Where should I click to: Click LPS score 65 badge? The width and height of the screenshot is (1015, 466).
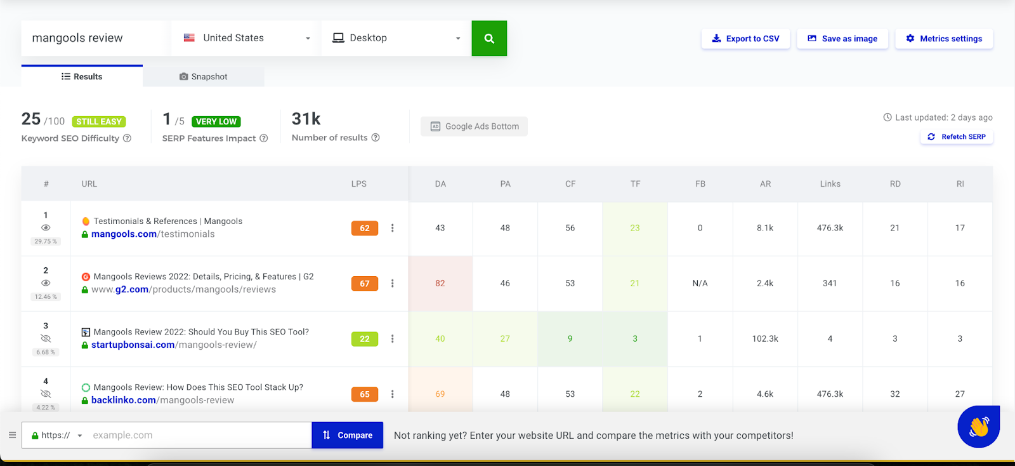[x=365, y=394]
